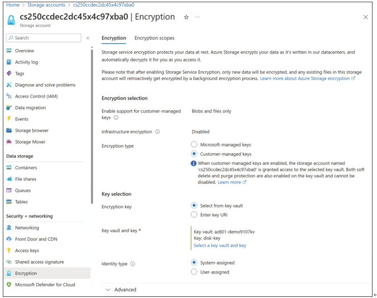Screen dimensions: 377x298
Task: Click the Events lightning icon
Action: point(9,119)
